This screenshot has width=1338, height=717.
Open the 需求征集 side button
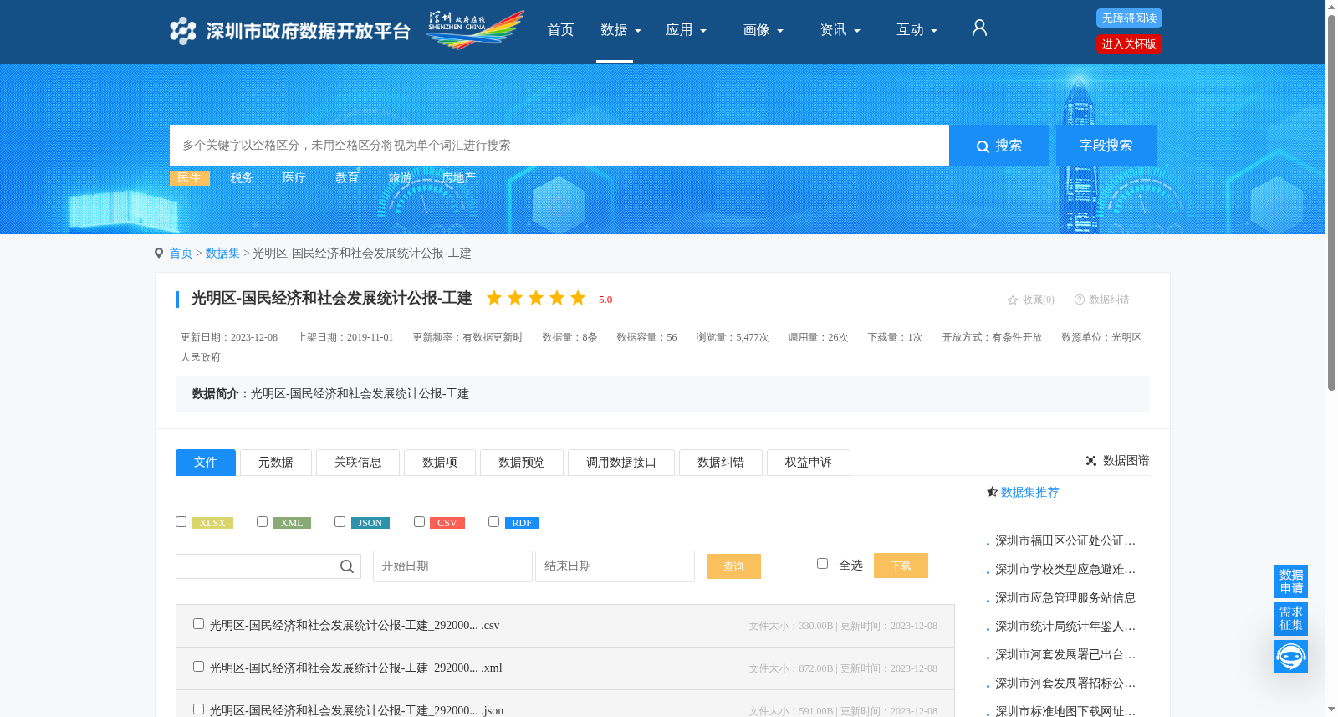(x=1291, y=619)
